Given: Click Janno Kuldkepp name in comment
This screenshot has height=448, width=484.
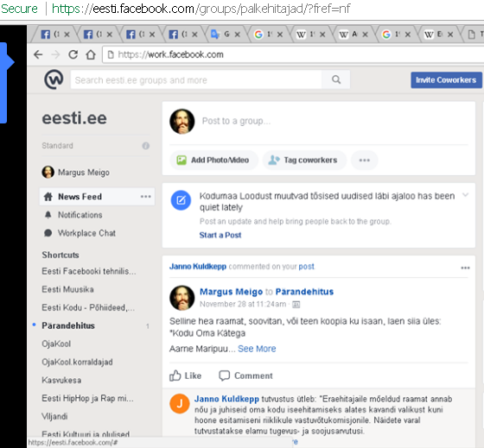Looking at the screenshot, I should 226,399.
